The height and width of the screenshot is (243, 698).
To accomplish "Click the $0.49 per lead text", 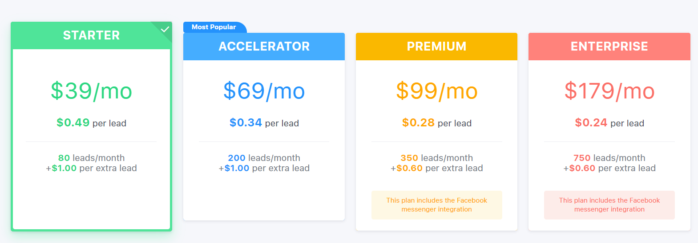I will (91, 123).
